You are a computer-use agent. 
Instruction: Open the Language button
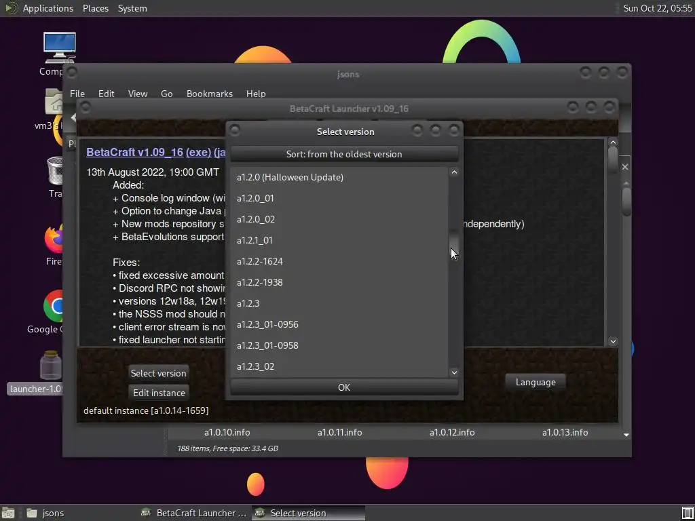[536, 382]
